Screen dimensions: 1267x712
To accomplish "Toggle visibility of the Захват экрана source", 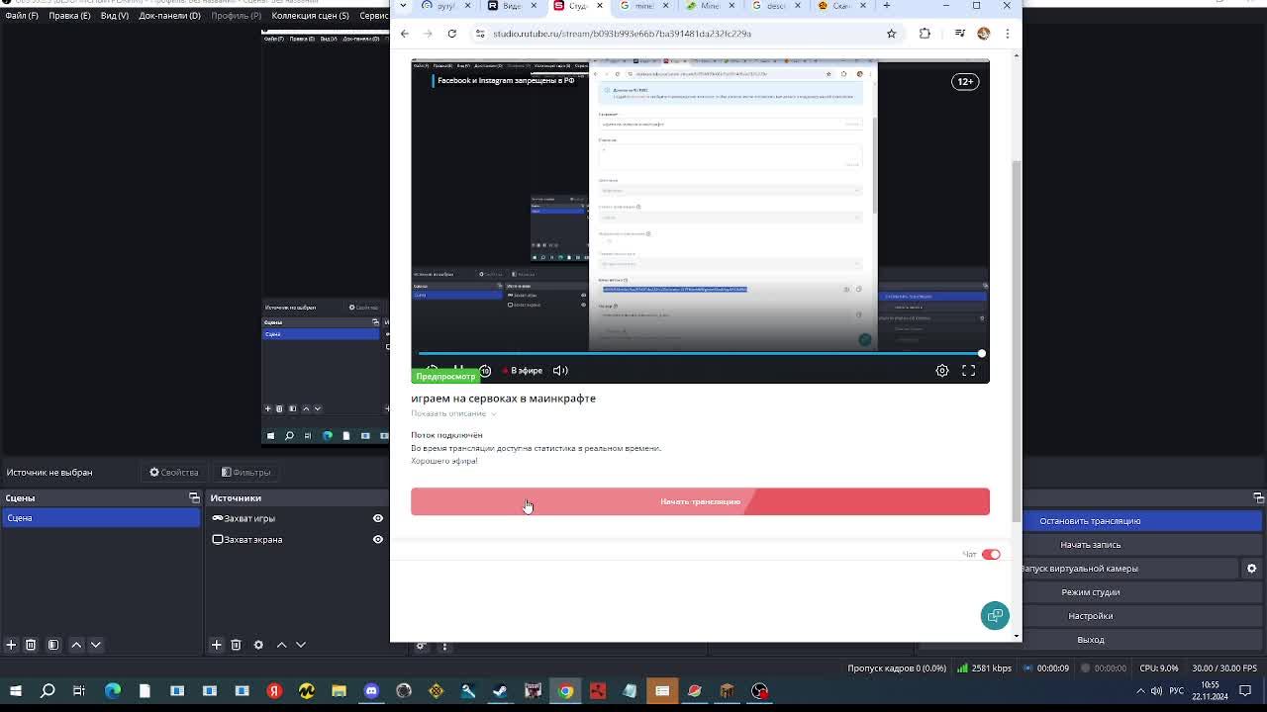I will click(377, 540).
